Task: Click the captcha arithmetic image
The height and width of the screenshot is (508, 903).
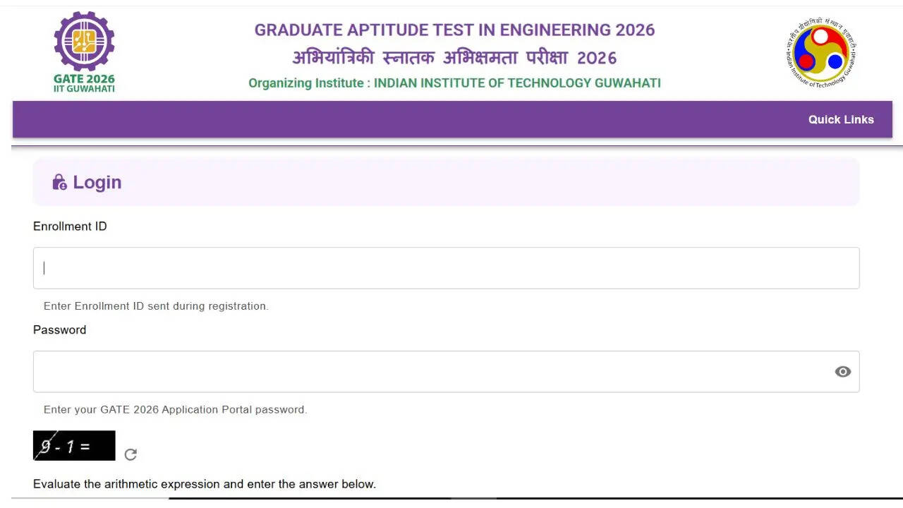Action: pyautogui.click(x=74, y=446)
